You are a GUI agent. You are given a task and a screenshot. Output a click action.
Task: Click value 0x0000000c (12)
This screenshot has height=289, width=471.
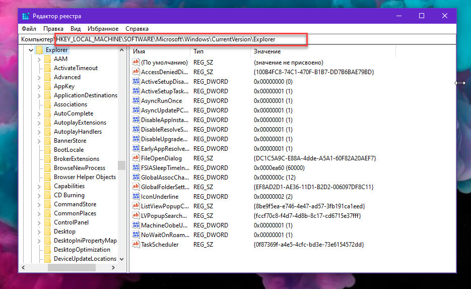pos(275,178)
